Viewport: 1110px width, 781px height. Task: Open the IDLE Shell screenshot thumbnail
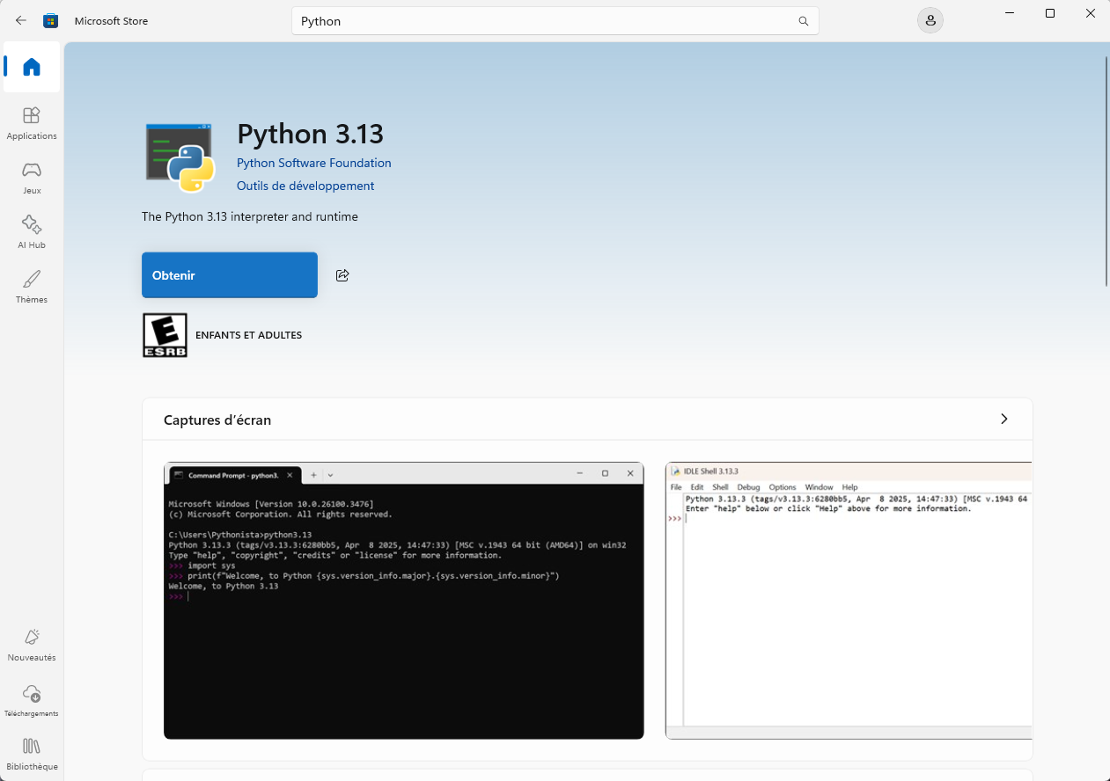[x=849, y=601]
